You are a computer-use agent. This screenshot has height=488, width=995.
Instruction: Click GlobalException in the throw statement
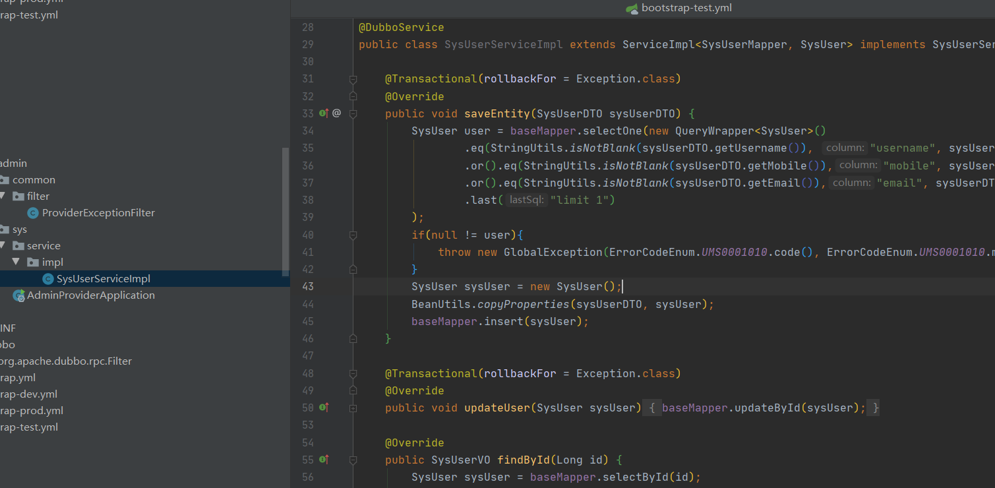[x=553, y=252]
